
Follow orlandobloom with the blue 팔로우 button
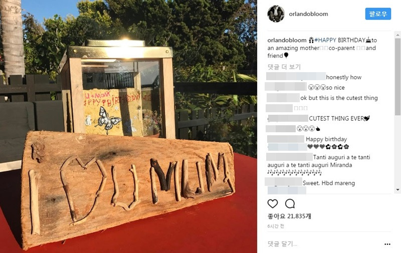click(x=378, y=14)
